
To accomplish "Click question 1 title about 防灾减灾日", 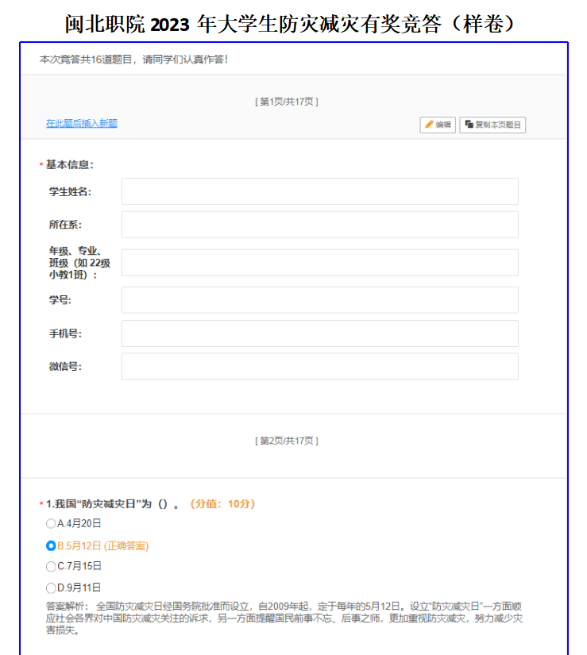I will [113, 504].
